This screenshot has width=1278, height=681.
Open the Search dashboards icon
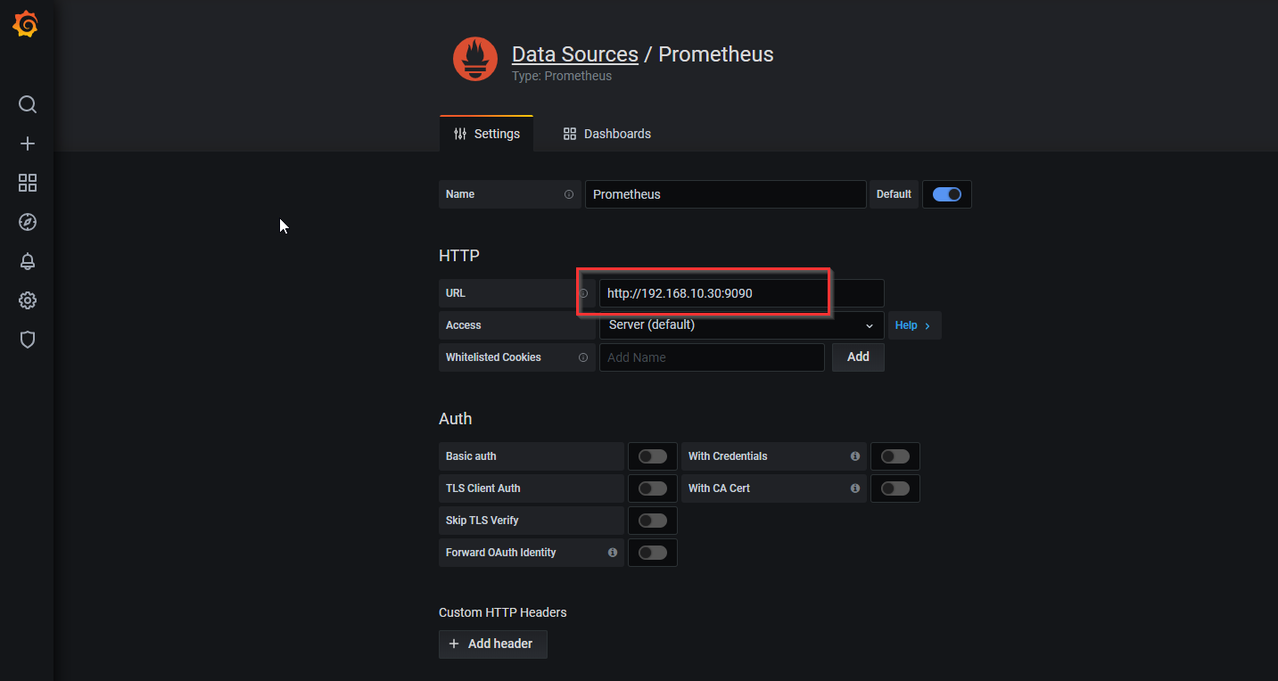tap(28, 104)
